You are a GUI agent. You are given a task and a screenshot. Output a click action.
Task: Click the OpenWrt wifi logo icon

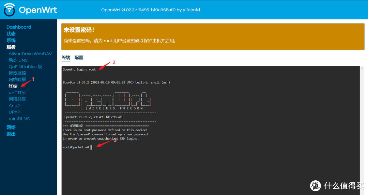(x=9, y=10)
